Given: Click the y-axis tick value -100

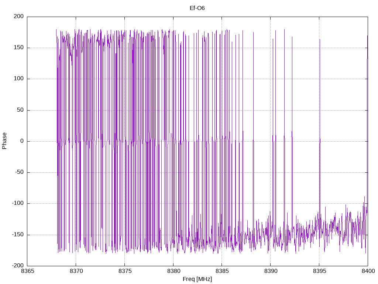Looking at the screenshot, I should point(18,203).
